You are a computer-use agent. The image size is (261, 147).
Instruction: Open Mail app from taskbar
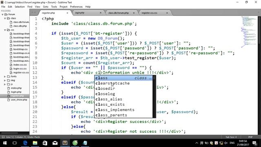point(55,143)
